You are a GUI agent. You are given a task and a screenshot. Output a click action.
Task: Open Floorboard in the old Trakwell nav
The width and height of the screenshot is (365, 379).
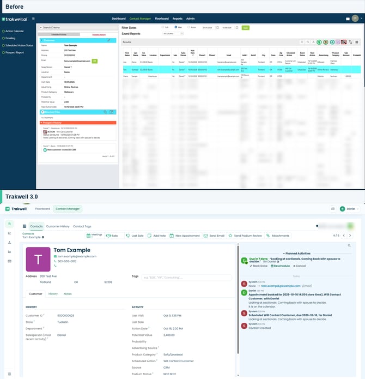point(162,19)
